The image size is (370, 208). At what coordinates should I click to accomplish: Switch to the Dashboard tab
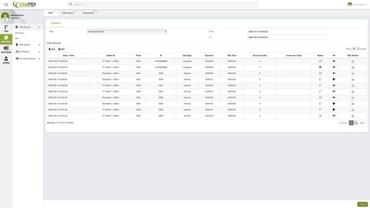(x=88, y=13)
